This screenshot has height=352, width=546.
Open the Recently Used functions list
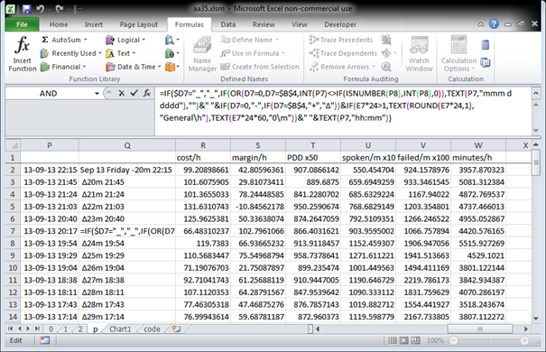(x=70, y=53)
